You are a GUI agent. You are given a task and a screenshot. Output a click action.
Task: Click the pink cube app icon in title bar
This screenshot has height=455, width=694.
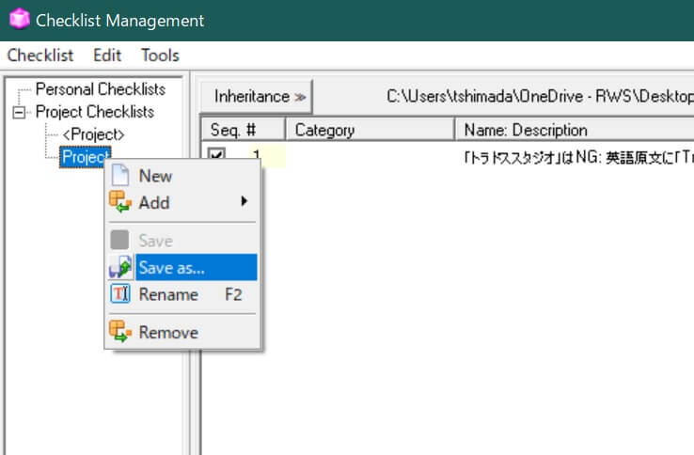tap(18, 20)
